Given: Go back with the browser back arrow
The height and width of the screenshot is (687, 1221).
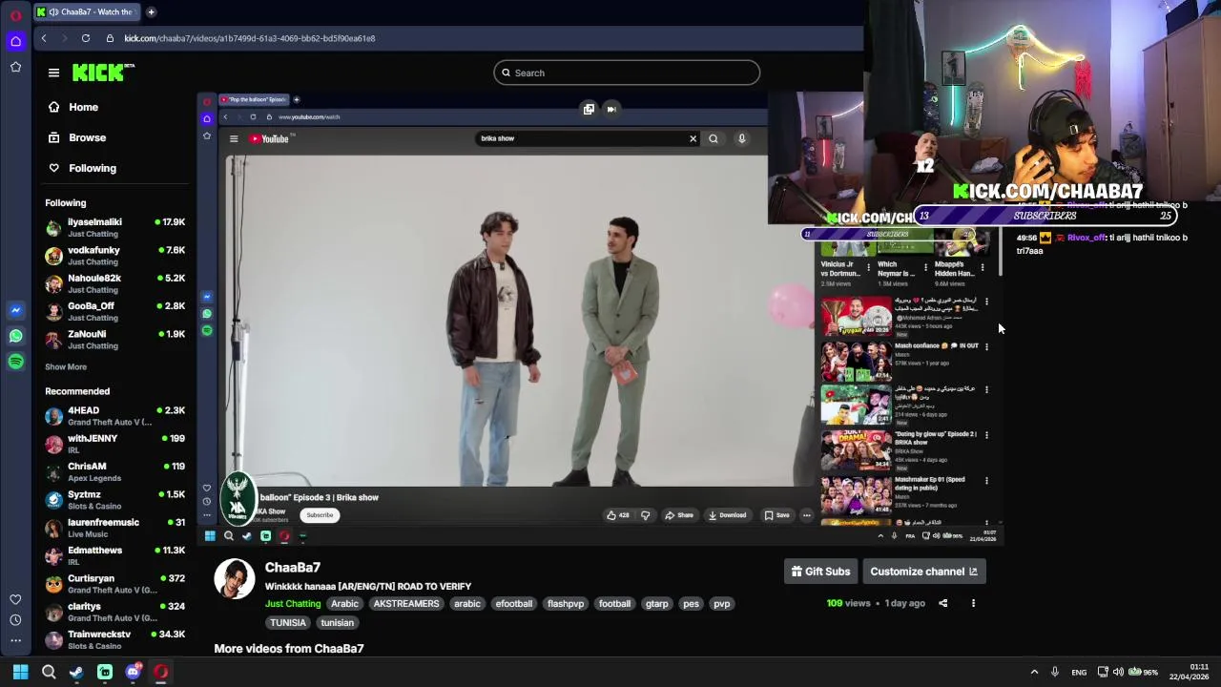Looking at the screenshot, I should click(43, 38).
